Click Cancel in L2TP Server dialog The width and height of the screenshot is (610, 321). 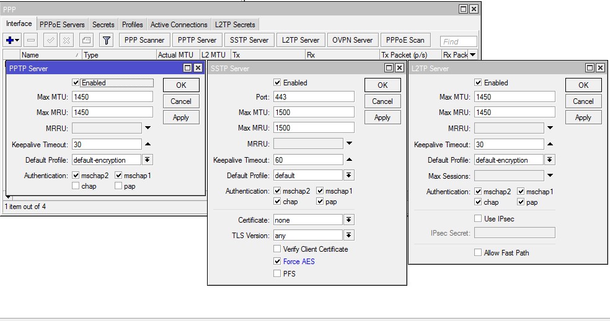coord(583,101)
